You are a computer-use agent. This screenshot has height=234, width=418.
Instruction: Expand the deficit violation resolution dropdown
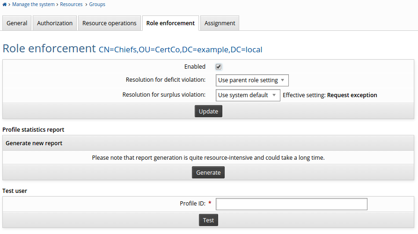point(252,80)
